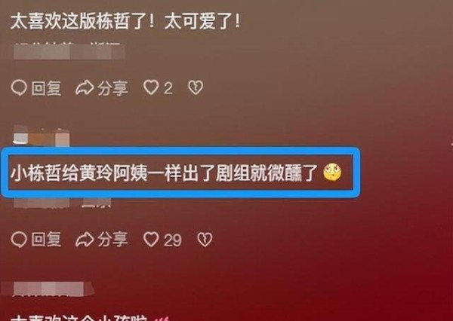
Task: Click the share arrow icon under the 29-like comment
Action: pyautogui.click(x=85, y=240)
